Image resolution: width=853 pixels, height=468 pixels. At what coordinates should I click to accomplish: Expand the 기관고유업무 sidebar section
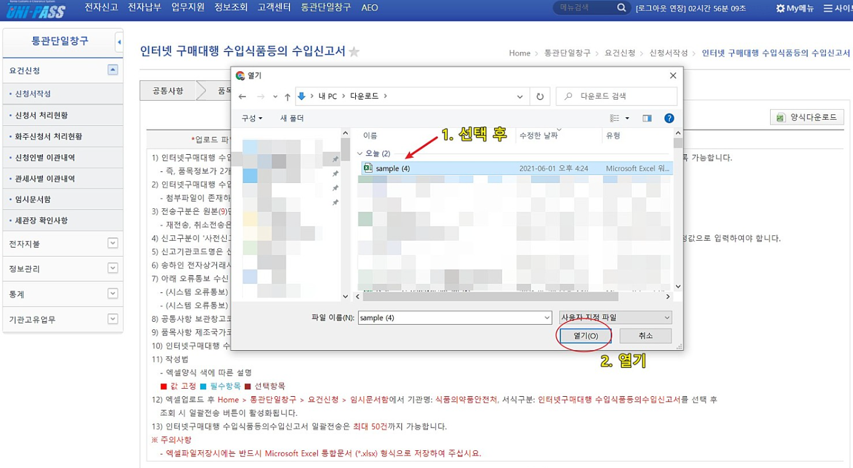pos(112,319)
